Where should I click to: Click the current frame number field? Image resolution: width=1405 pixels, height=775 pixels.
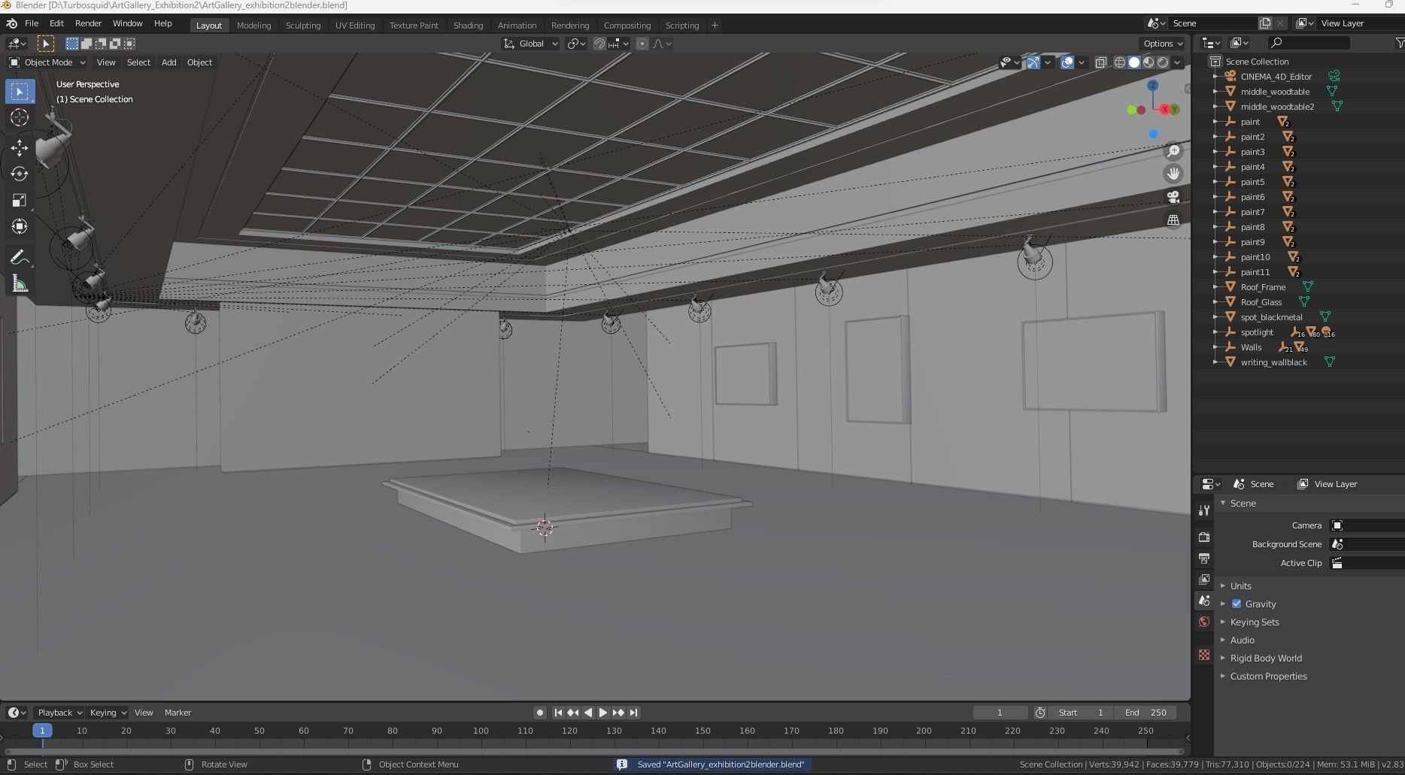[1000, 713]
